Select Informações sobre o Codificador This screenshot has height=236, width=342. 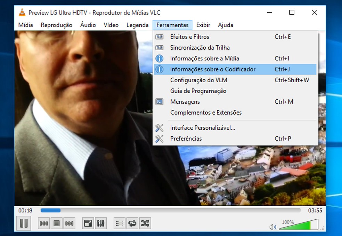point(212,69)
